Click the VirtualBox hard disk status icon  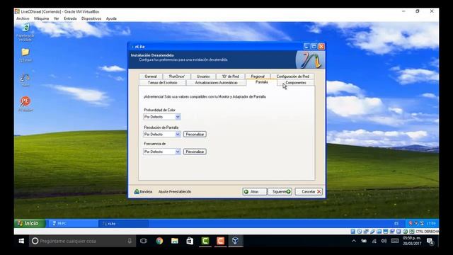pyautogui.click(x=352, y=232)
